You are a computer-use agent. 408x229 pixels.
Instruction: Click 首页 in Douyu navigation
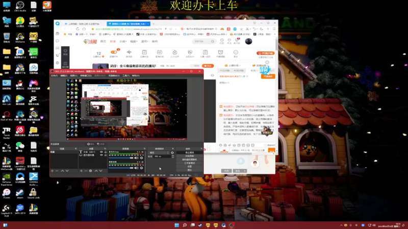pos(104,42)
